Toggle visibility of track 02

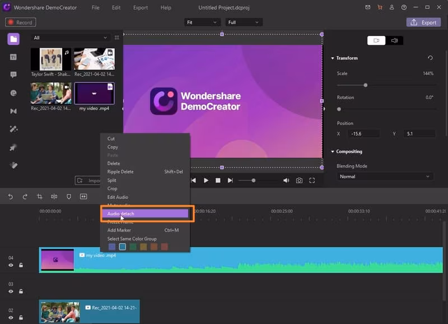coord(11,318)
